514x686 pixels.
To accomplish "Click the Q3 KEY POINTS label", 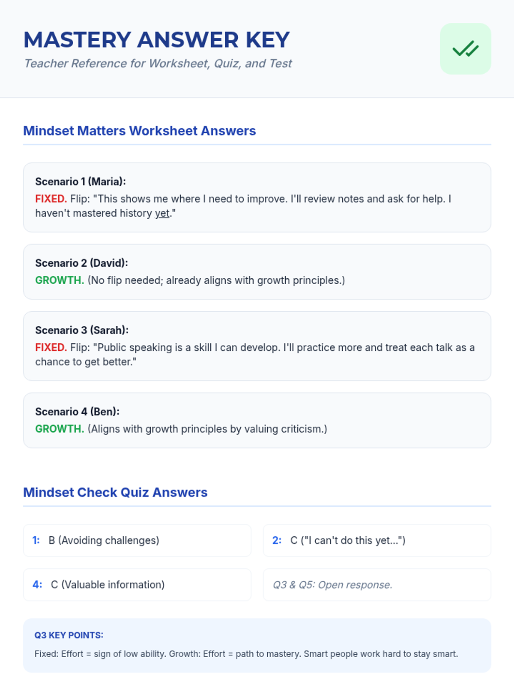I will point(69,635).
